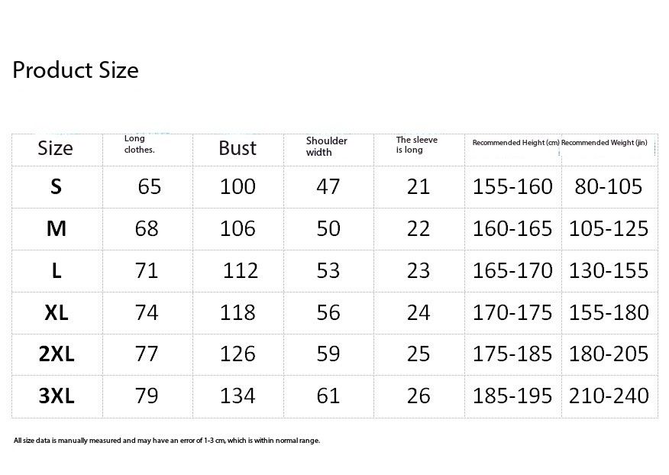Click the clothes length value 65
The height and width of the screenshot is (475, 669).
pyautogui.click(x=150, y=187)
